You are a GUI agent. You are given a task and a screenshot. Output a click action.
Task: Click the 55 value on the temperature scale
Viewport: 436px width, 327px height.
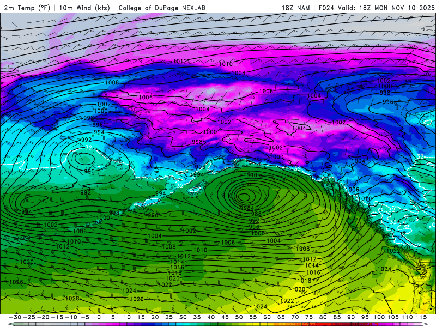pyautogui.click(x=253, y=317)
